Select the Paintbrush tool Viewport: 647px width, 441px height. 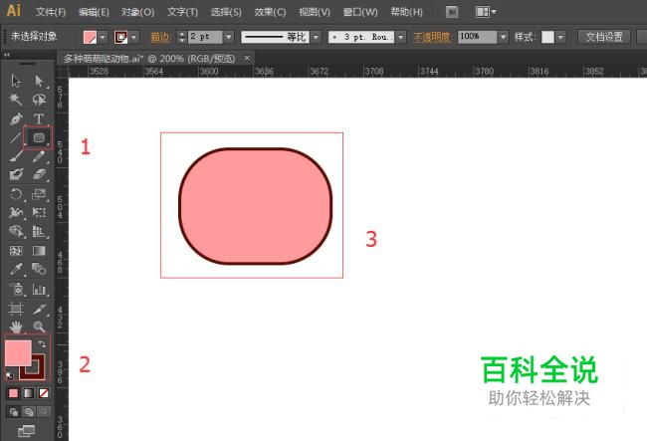pos(16,156)
